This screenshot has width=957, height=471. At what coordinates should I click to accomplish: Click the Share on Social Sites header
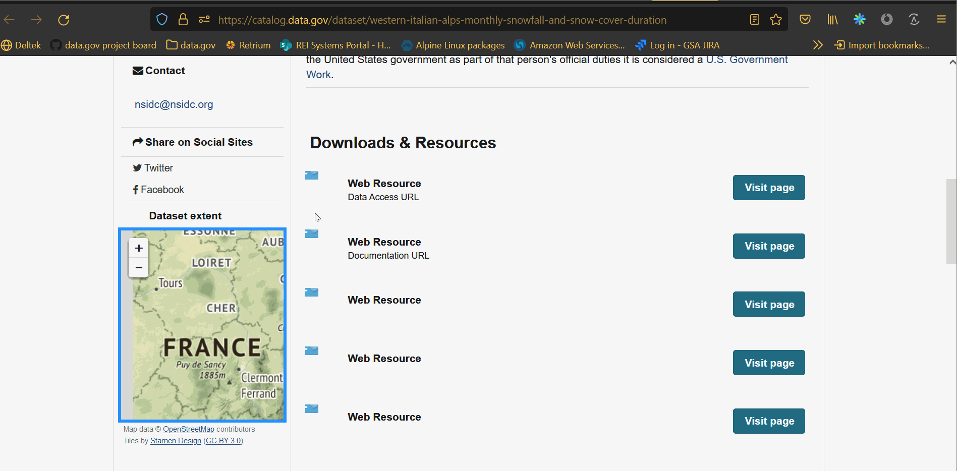[192, 142]
